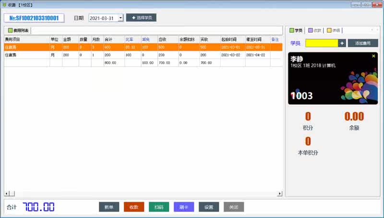The height and width of the screenshot is (218, 384).
Task: Click the blue 比率 column header
Action: [133, 39]
